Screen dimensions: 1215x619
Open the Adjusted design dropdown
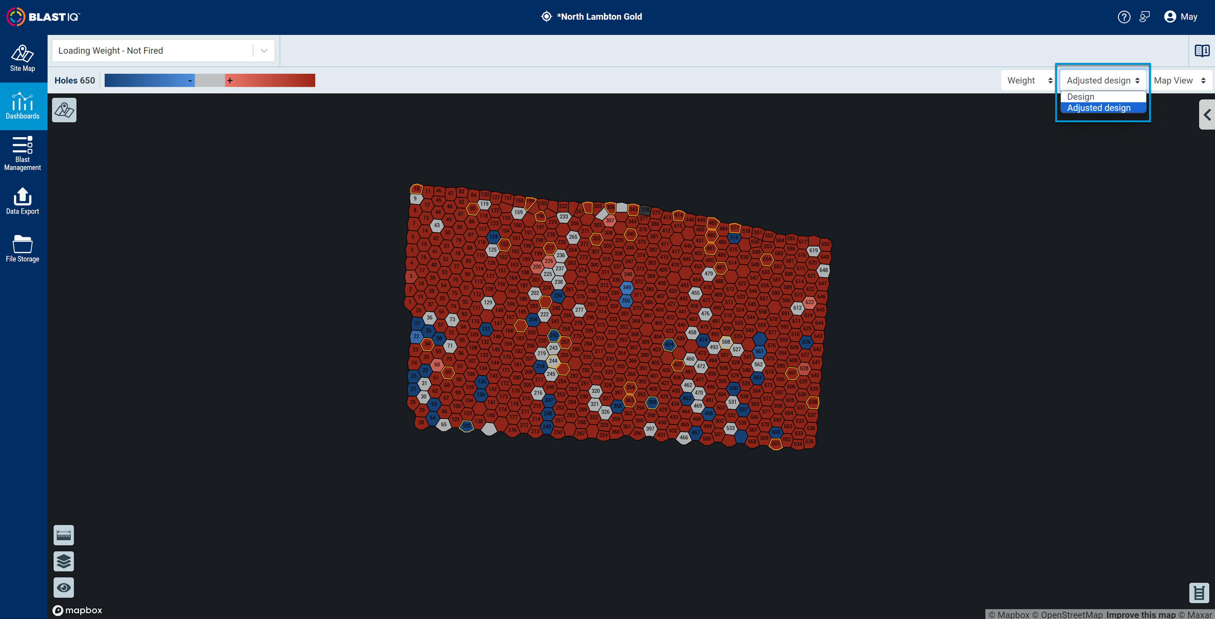pyautogui.click(x=1103, y=81)
